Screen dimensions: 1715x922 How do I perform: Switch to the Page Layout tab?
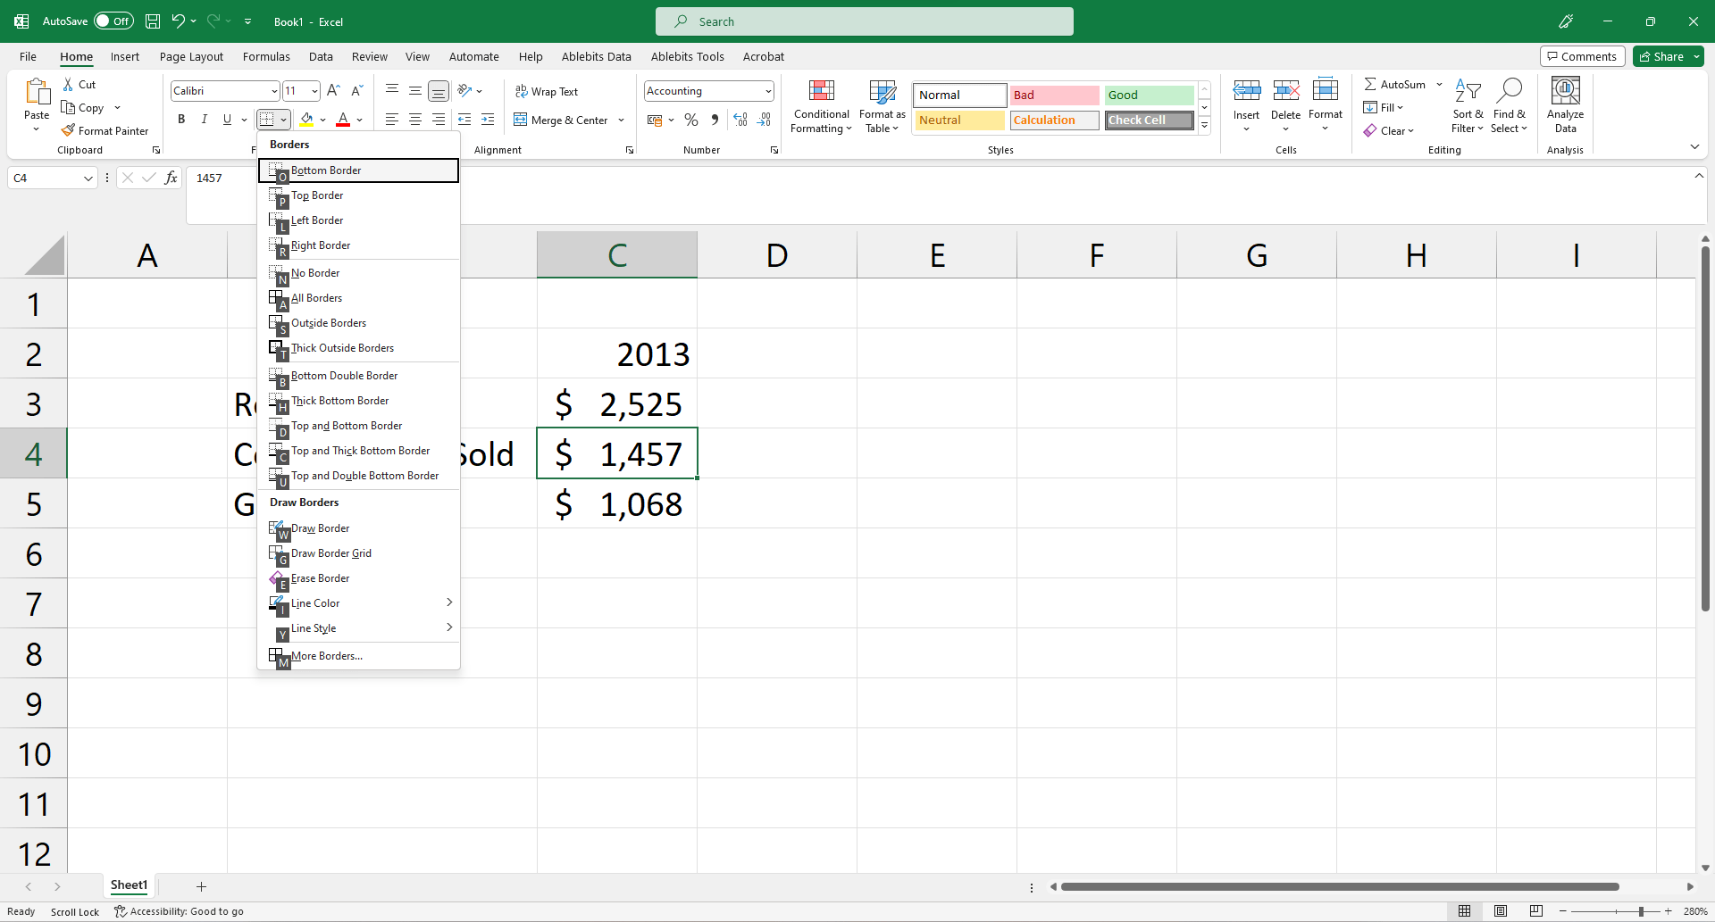coord(191,56)
